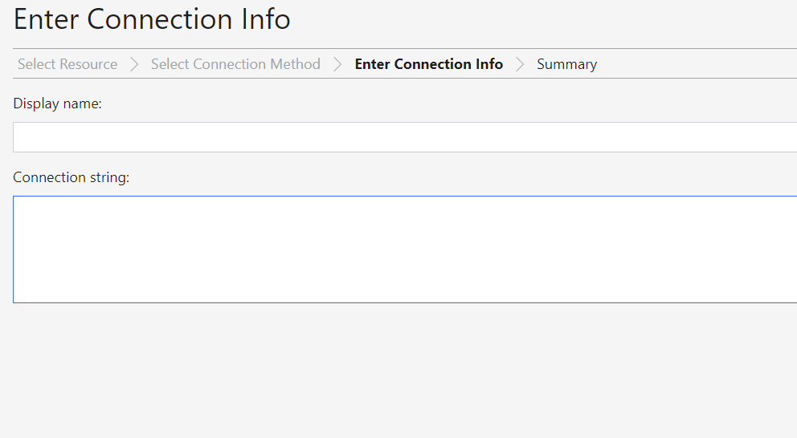Place cursor inside blue-outlined Connection string box
The image size is (797, 438).
pyautogui.click(x=405, y=249)
